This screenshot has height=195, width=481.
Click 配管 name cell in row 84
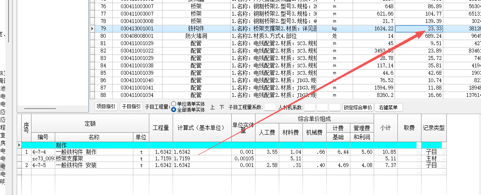click(x=196, y=65)
